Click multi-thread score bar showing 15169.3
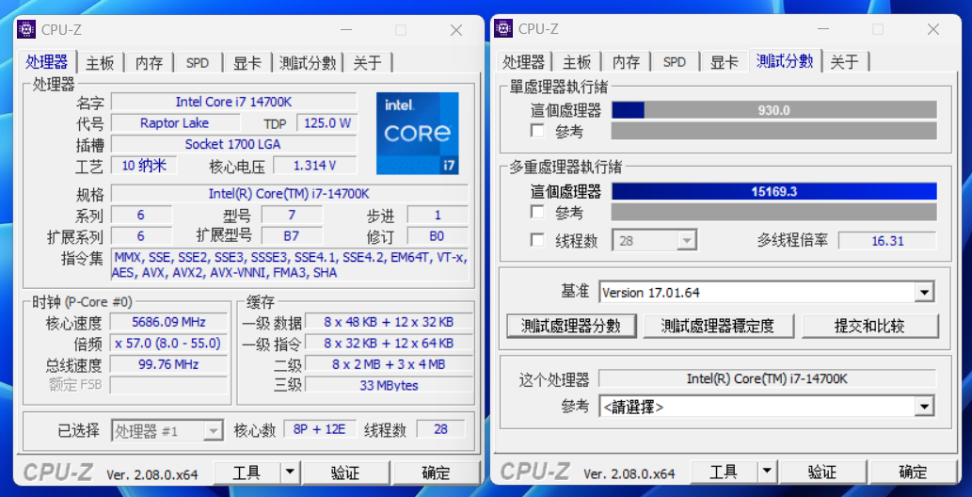The width and height of the screenshot is (972, 497). (774, 191)
